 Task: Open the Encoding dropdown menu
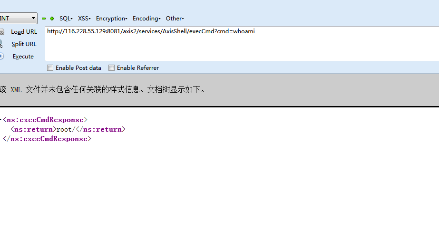coord(146,19)
